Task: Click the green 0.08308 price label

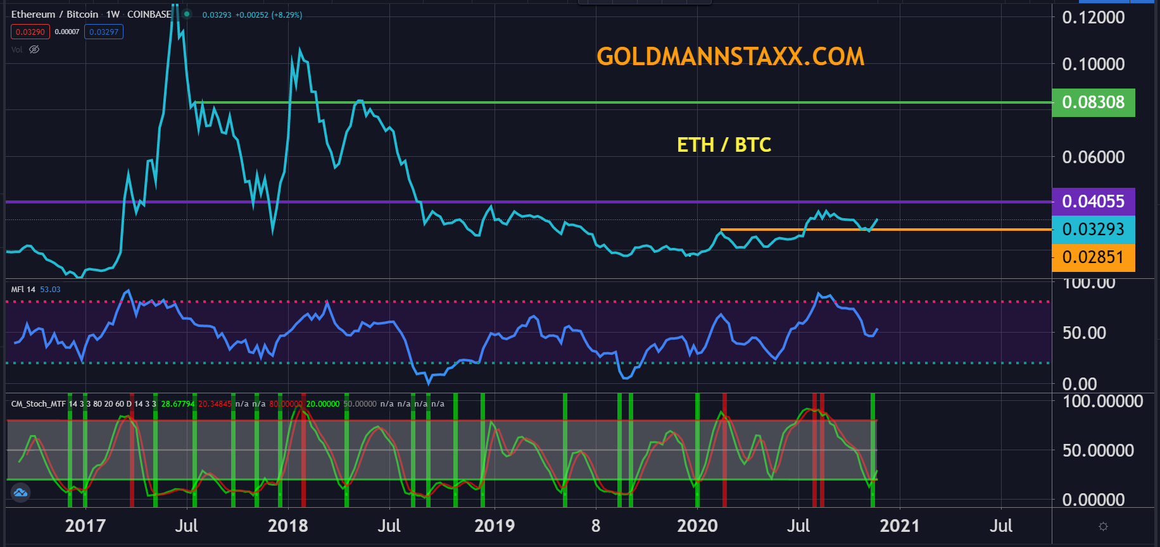Action: point(1093,102)
